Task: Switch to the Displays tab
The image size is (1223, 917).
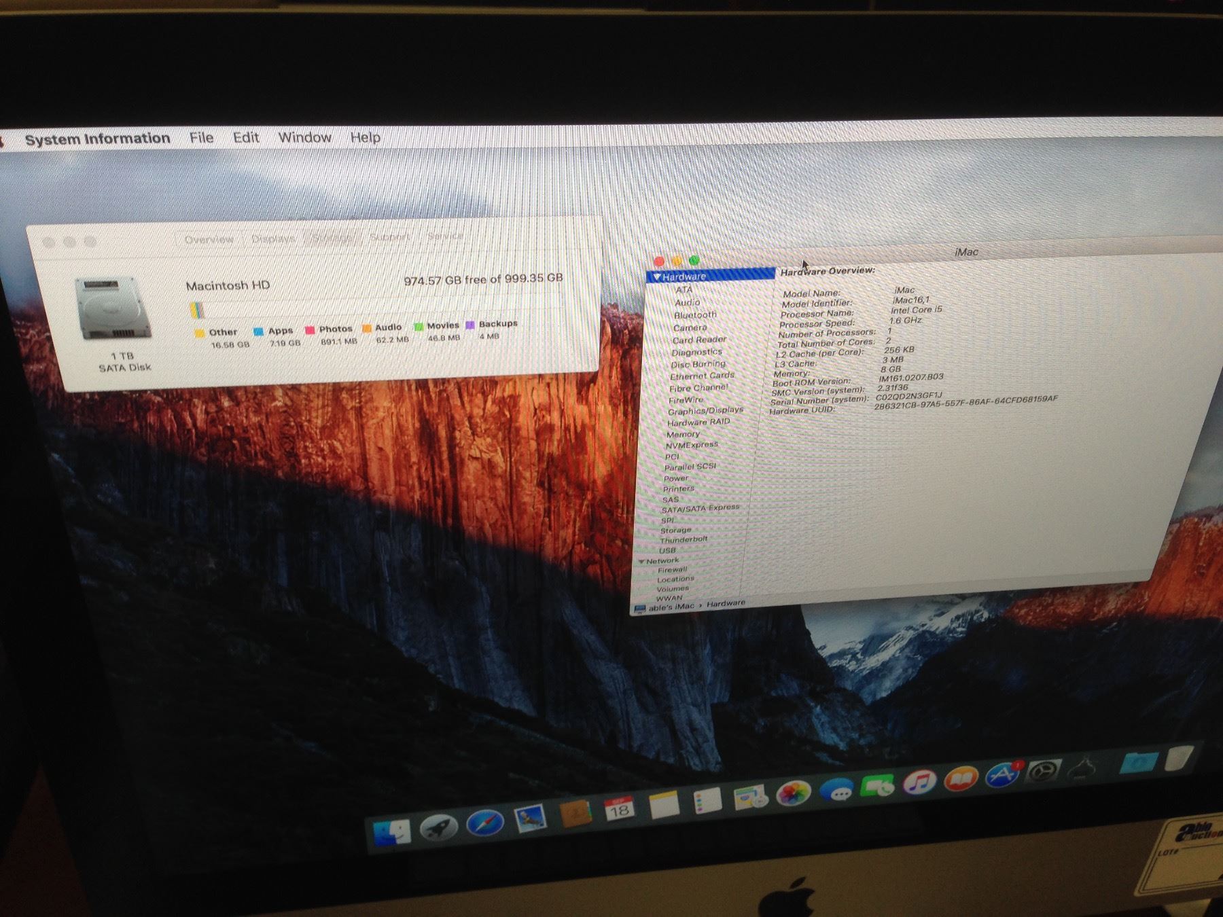Action: 273,238
